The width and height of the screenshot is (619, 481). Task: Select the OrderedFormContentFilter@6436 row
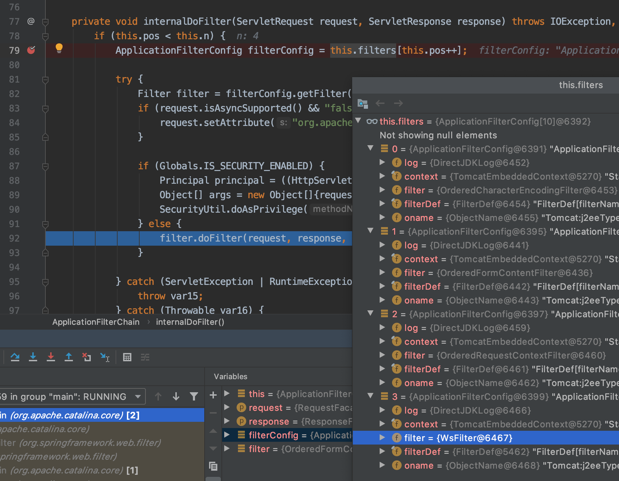tap(486, 273)
